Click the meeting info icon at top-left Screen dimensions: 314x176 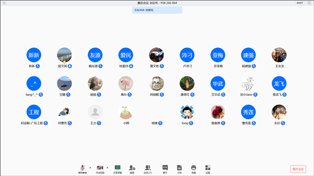pos(4,3)
